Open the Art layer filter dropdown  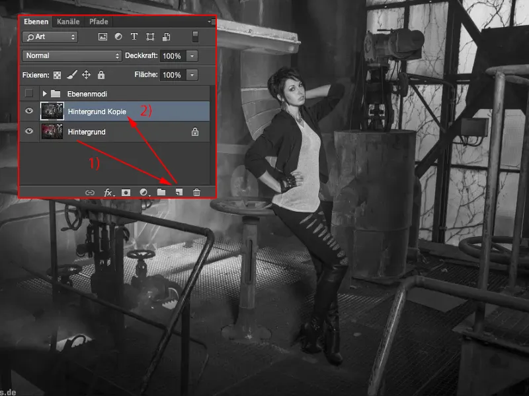coord(50,37)
